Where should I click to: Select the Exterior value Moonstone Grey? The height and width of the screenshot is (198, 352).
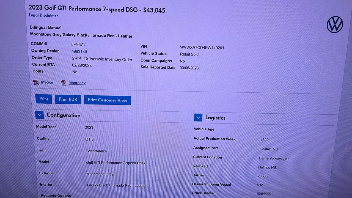[x=100, y=174]
